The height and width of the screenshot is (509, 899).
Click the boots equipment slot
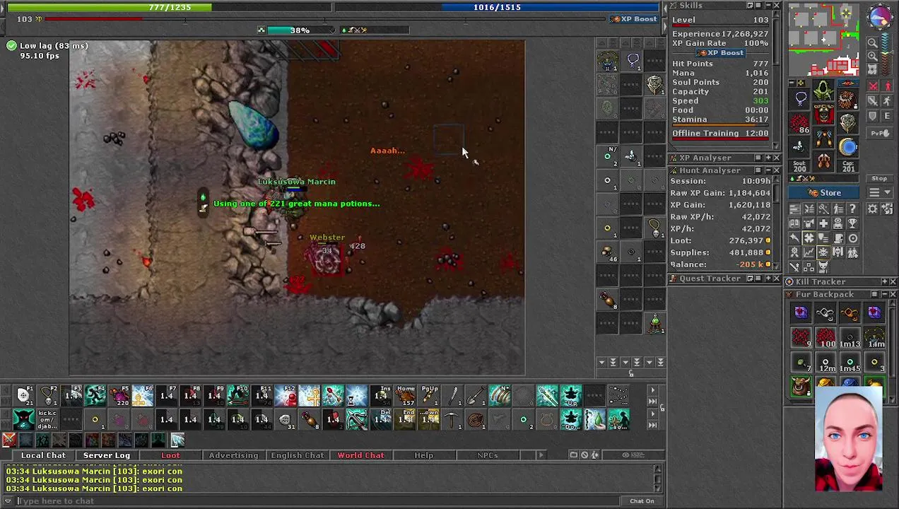[823, 160]
